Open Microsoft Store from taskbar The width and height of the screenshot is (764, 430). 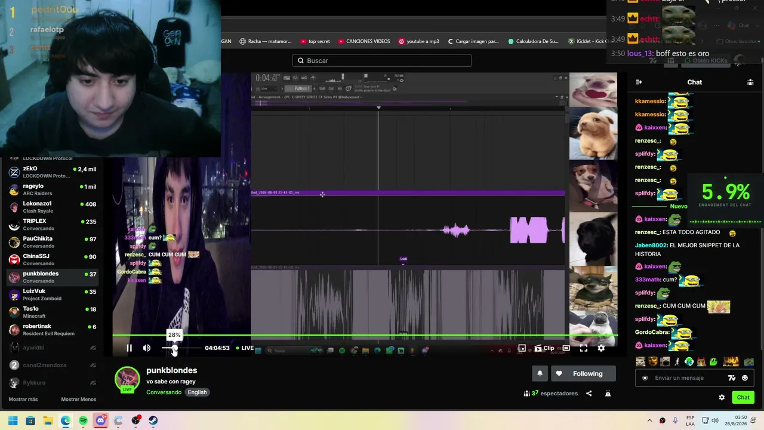tap(30, 420)
